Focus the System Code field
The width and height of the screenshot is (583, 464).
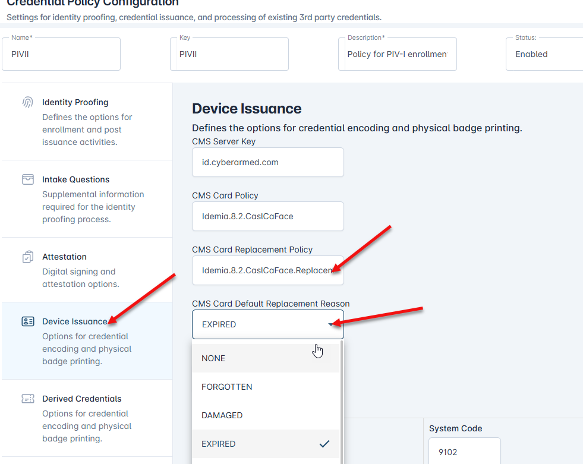pos(464,452)
